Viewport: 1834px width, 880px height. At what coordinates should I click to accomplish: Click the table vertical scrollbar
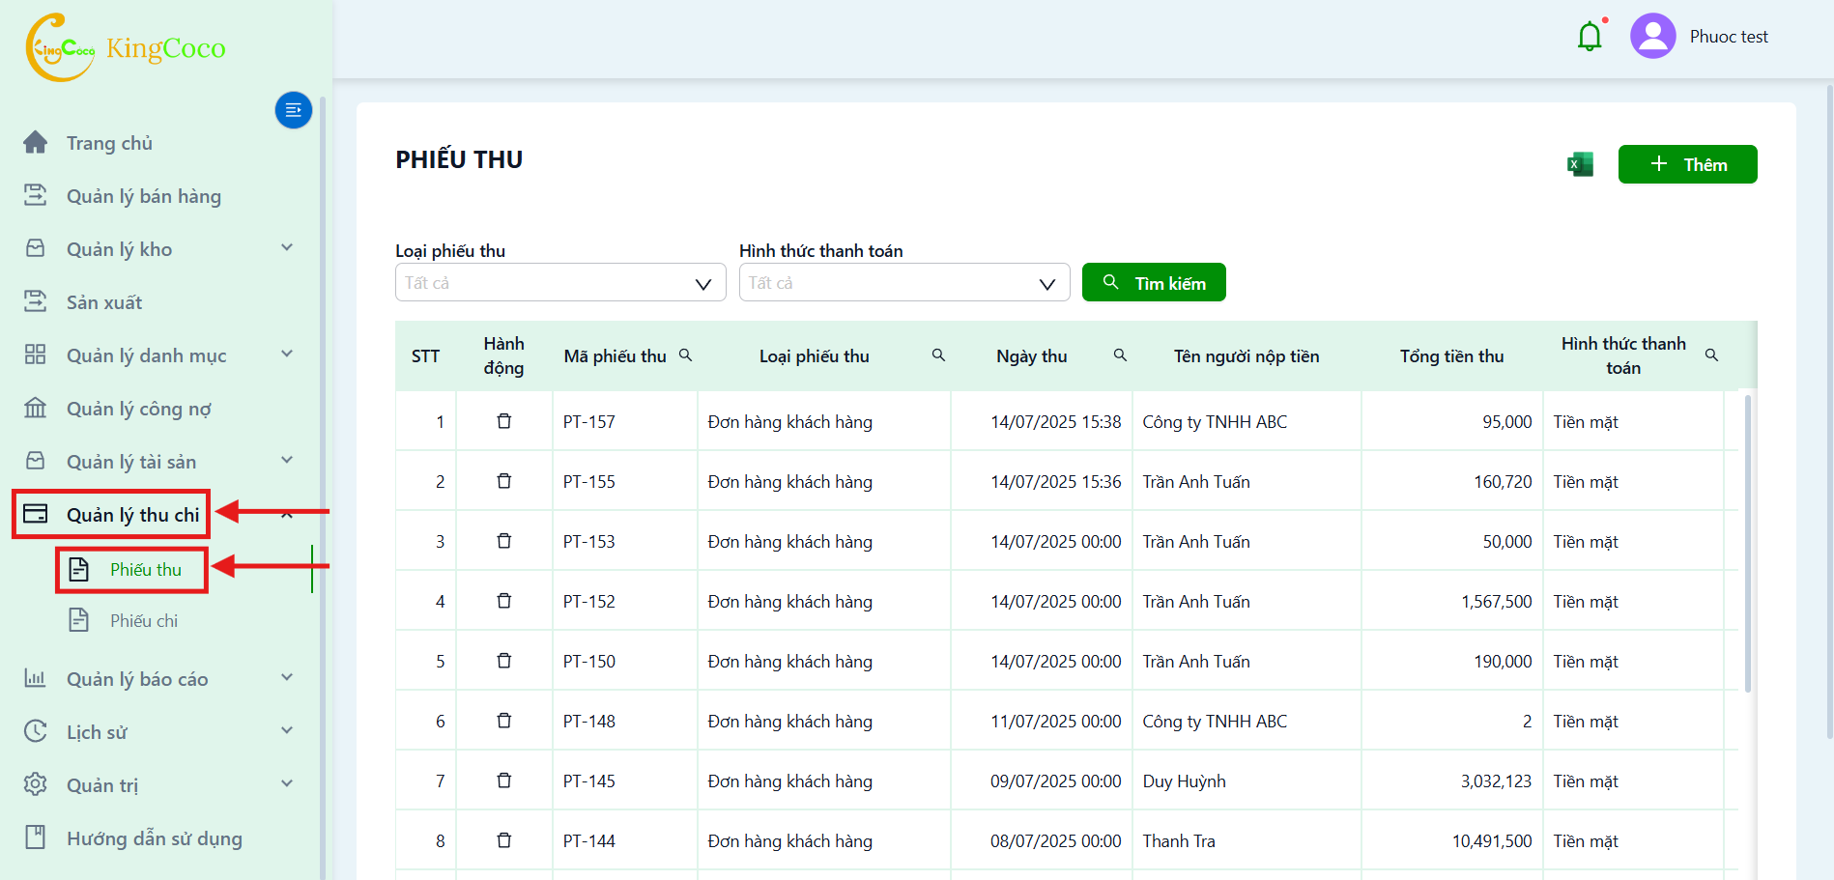point(1748,543)
